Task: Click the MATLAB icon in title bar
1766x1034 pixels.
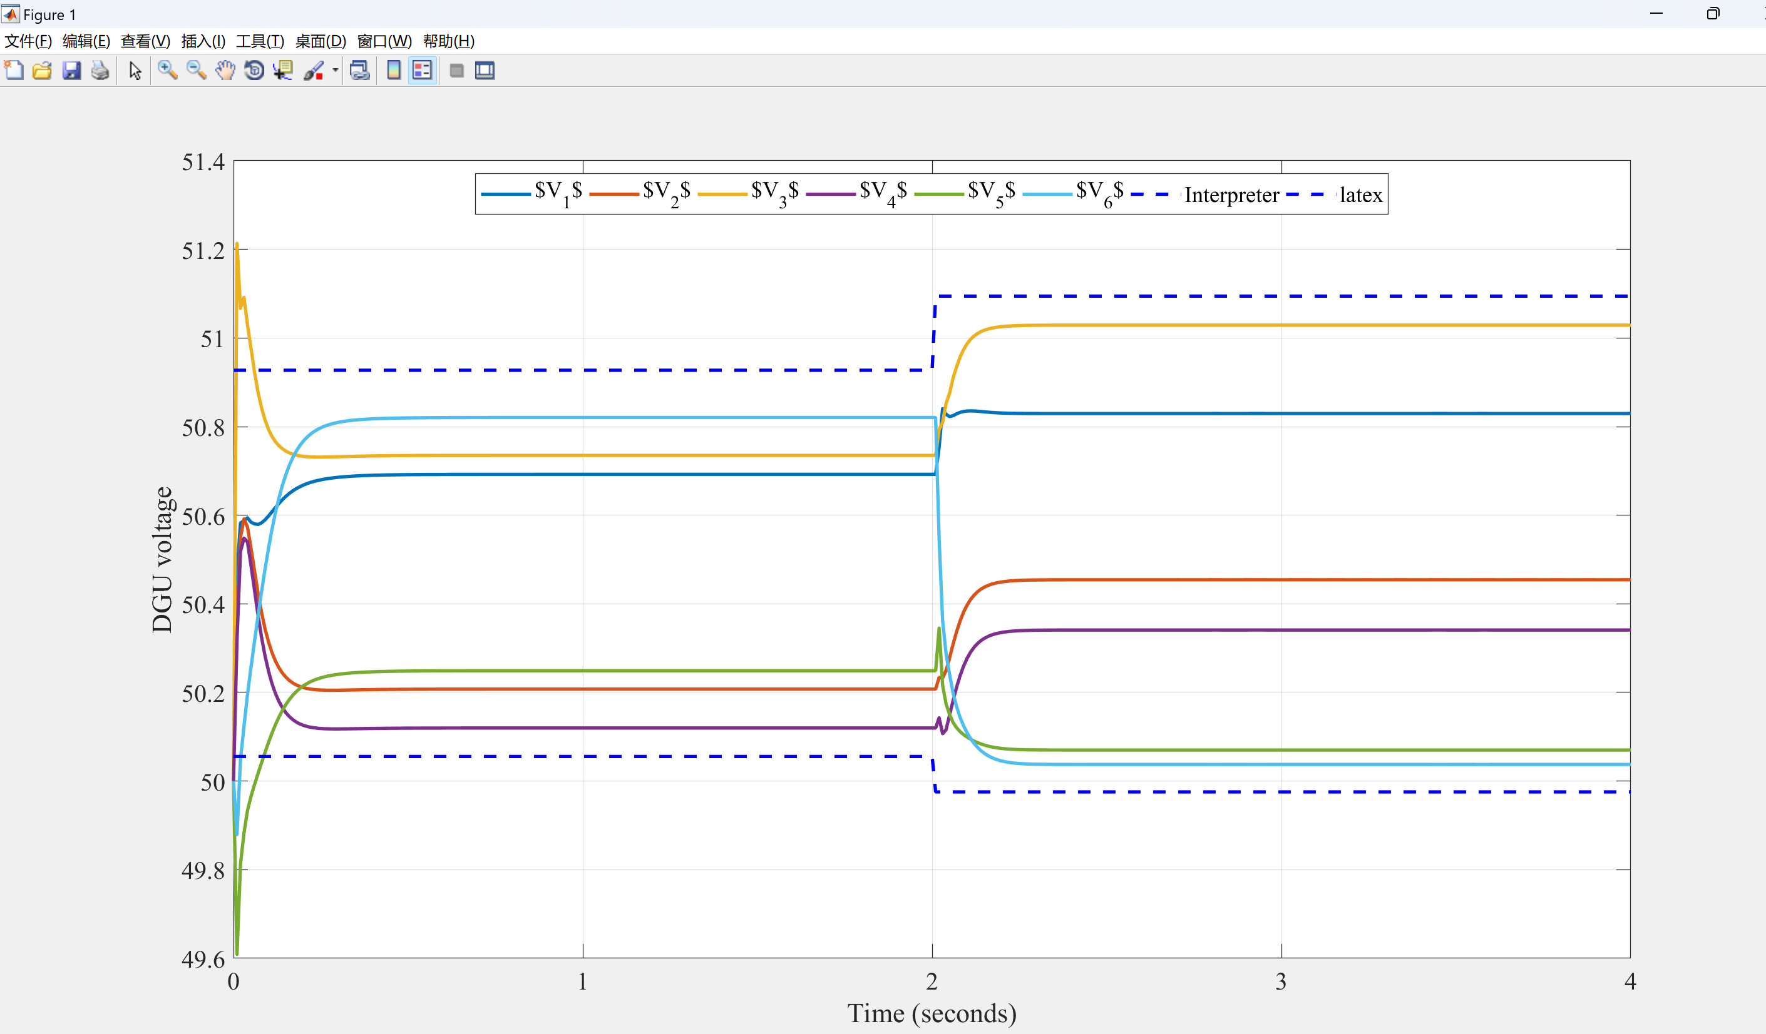Action: point(11,13)
